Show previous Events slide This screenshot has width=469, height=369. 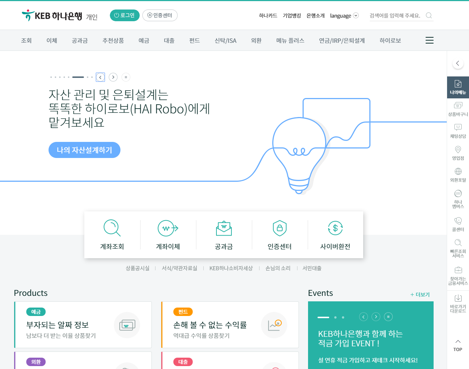click(364, 317)
